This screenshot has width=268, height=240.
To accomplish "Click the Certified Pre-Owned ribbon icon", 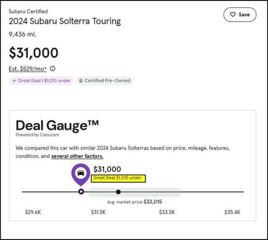I will pos(81,80).
